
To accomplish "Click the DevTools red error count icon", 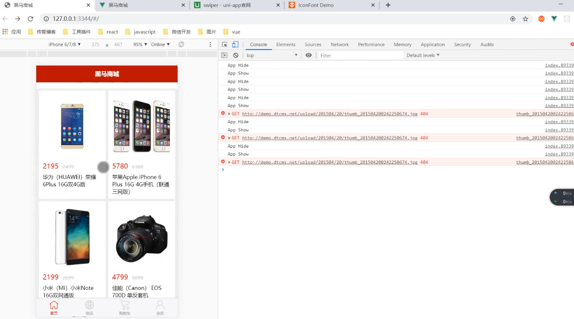I will point(572,45).
